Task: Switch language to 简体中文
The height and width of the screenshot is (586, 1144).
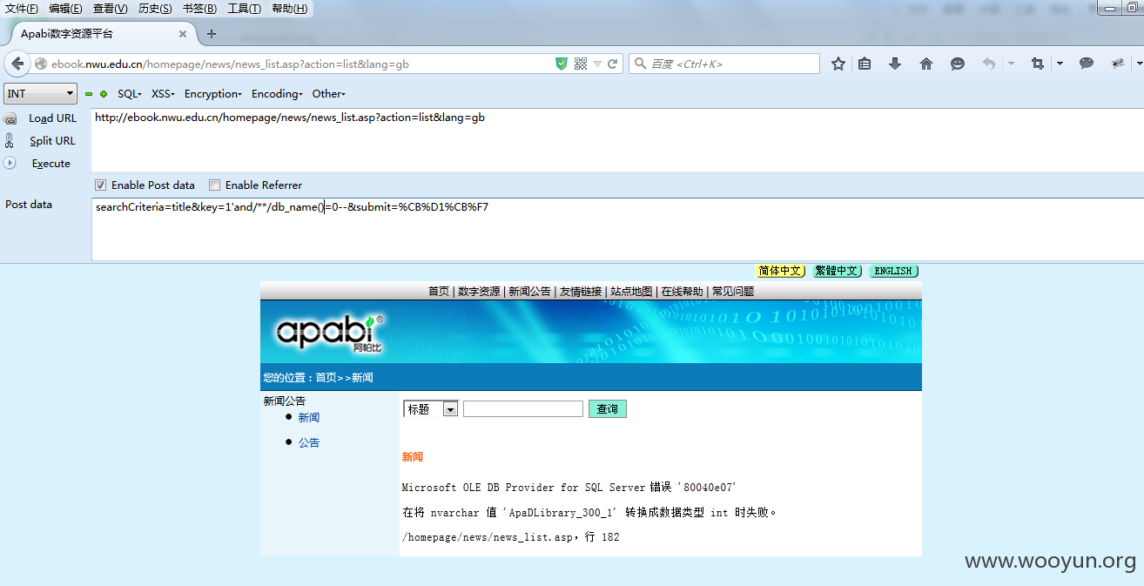Action: (x=780, y=271)
